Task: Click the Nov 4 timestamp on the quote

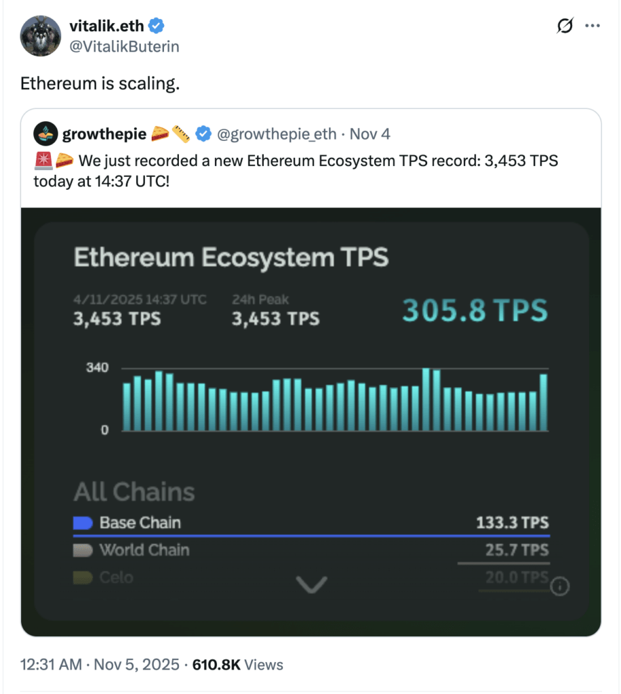Action: pos(370,134)
